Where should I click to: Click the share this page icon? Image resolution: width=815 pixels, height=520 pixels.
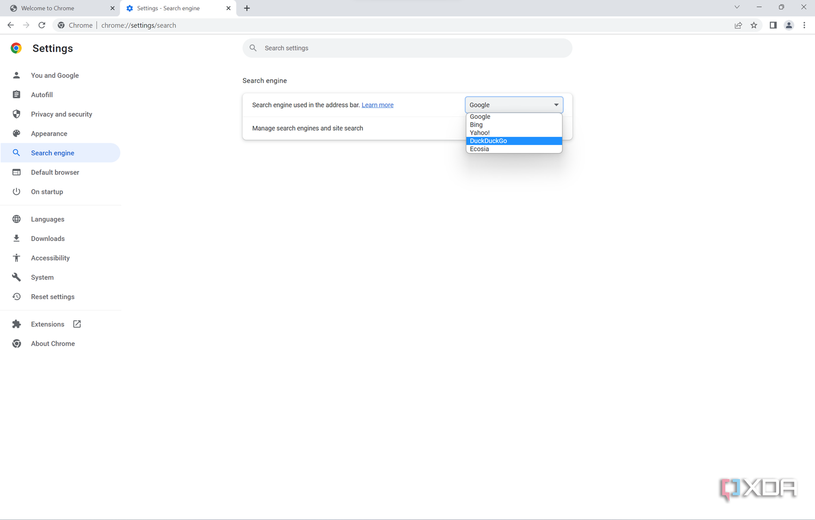tap(738, 25)
